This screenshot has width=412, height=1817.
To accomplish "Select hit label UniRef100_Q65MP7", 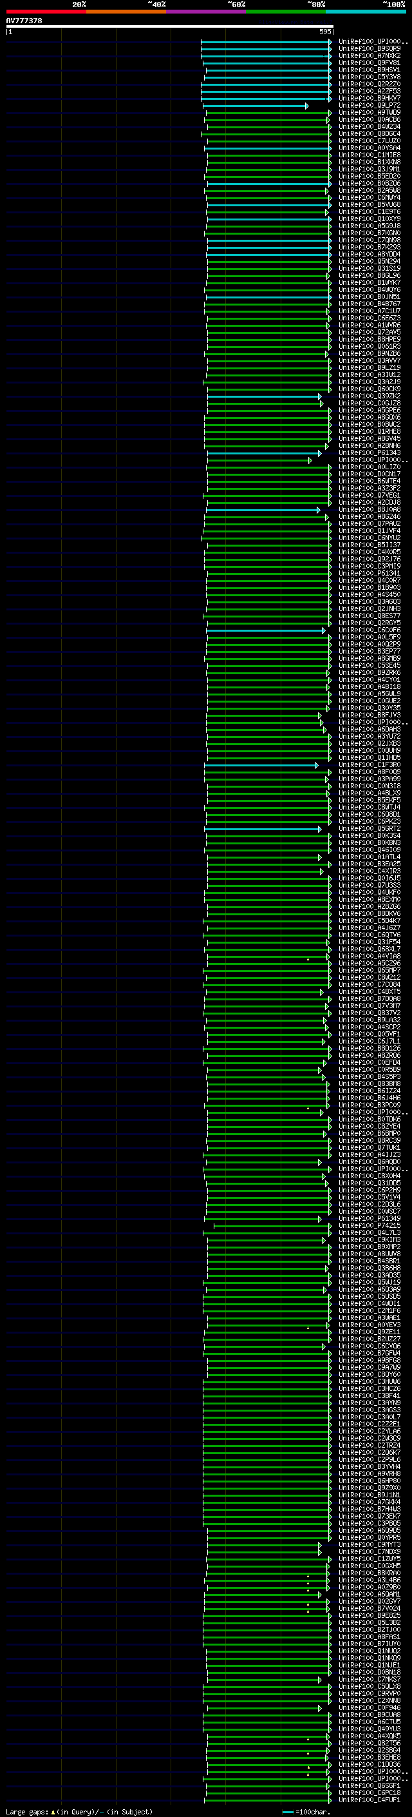I will pyautogui.click(x=370, y=970).
